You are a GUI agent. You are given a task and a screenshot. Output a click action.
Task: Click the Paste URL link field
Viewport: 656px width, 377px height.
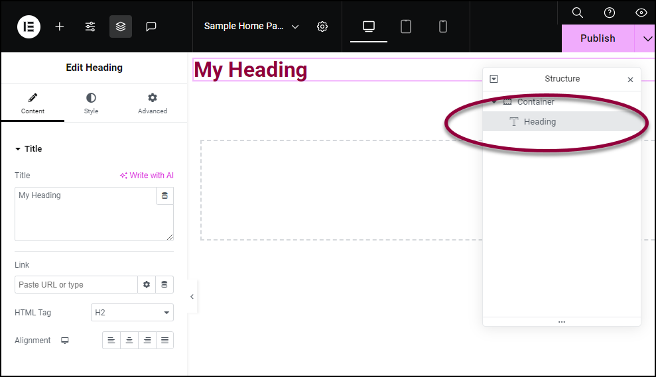click(76, 285)
